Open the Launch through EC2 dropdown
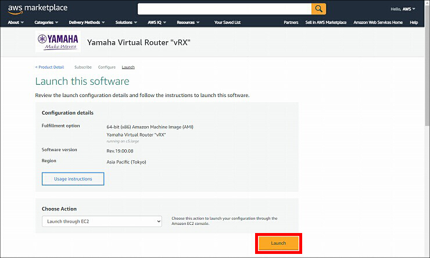430x258 pixels. (x=102, y=221)
